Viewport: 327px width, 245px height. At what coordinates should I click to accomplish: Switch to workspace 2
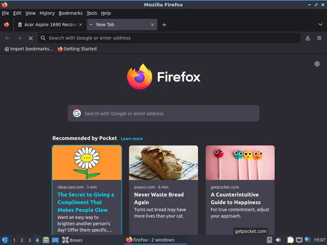[22, 240]
